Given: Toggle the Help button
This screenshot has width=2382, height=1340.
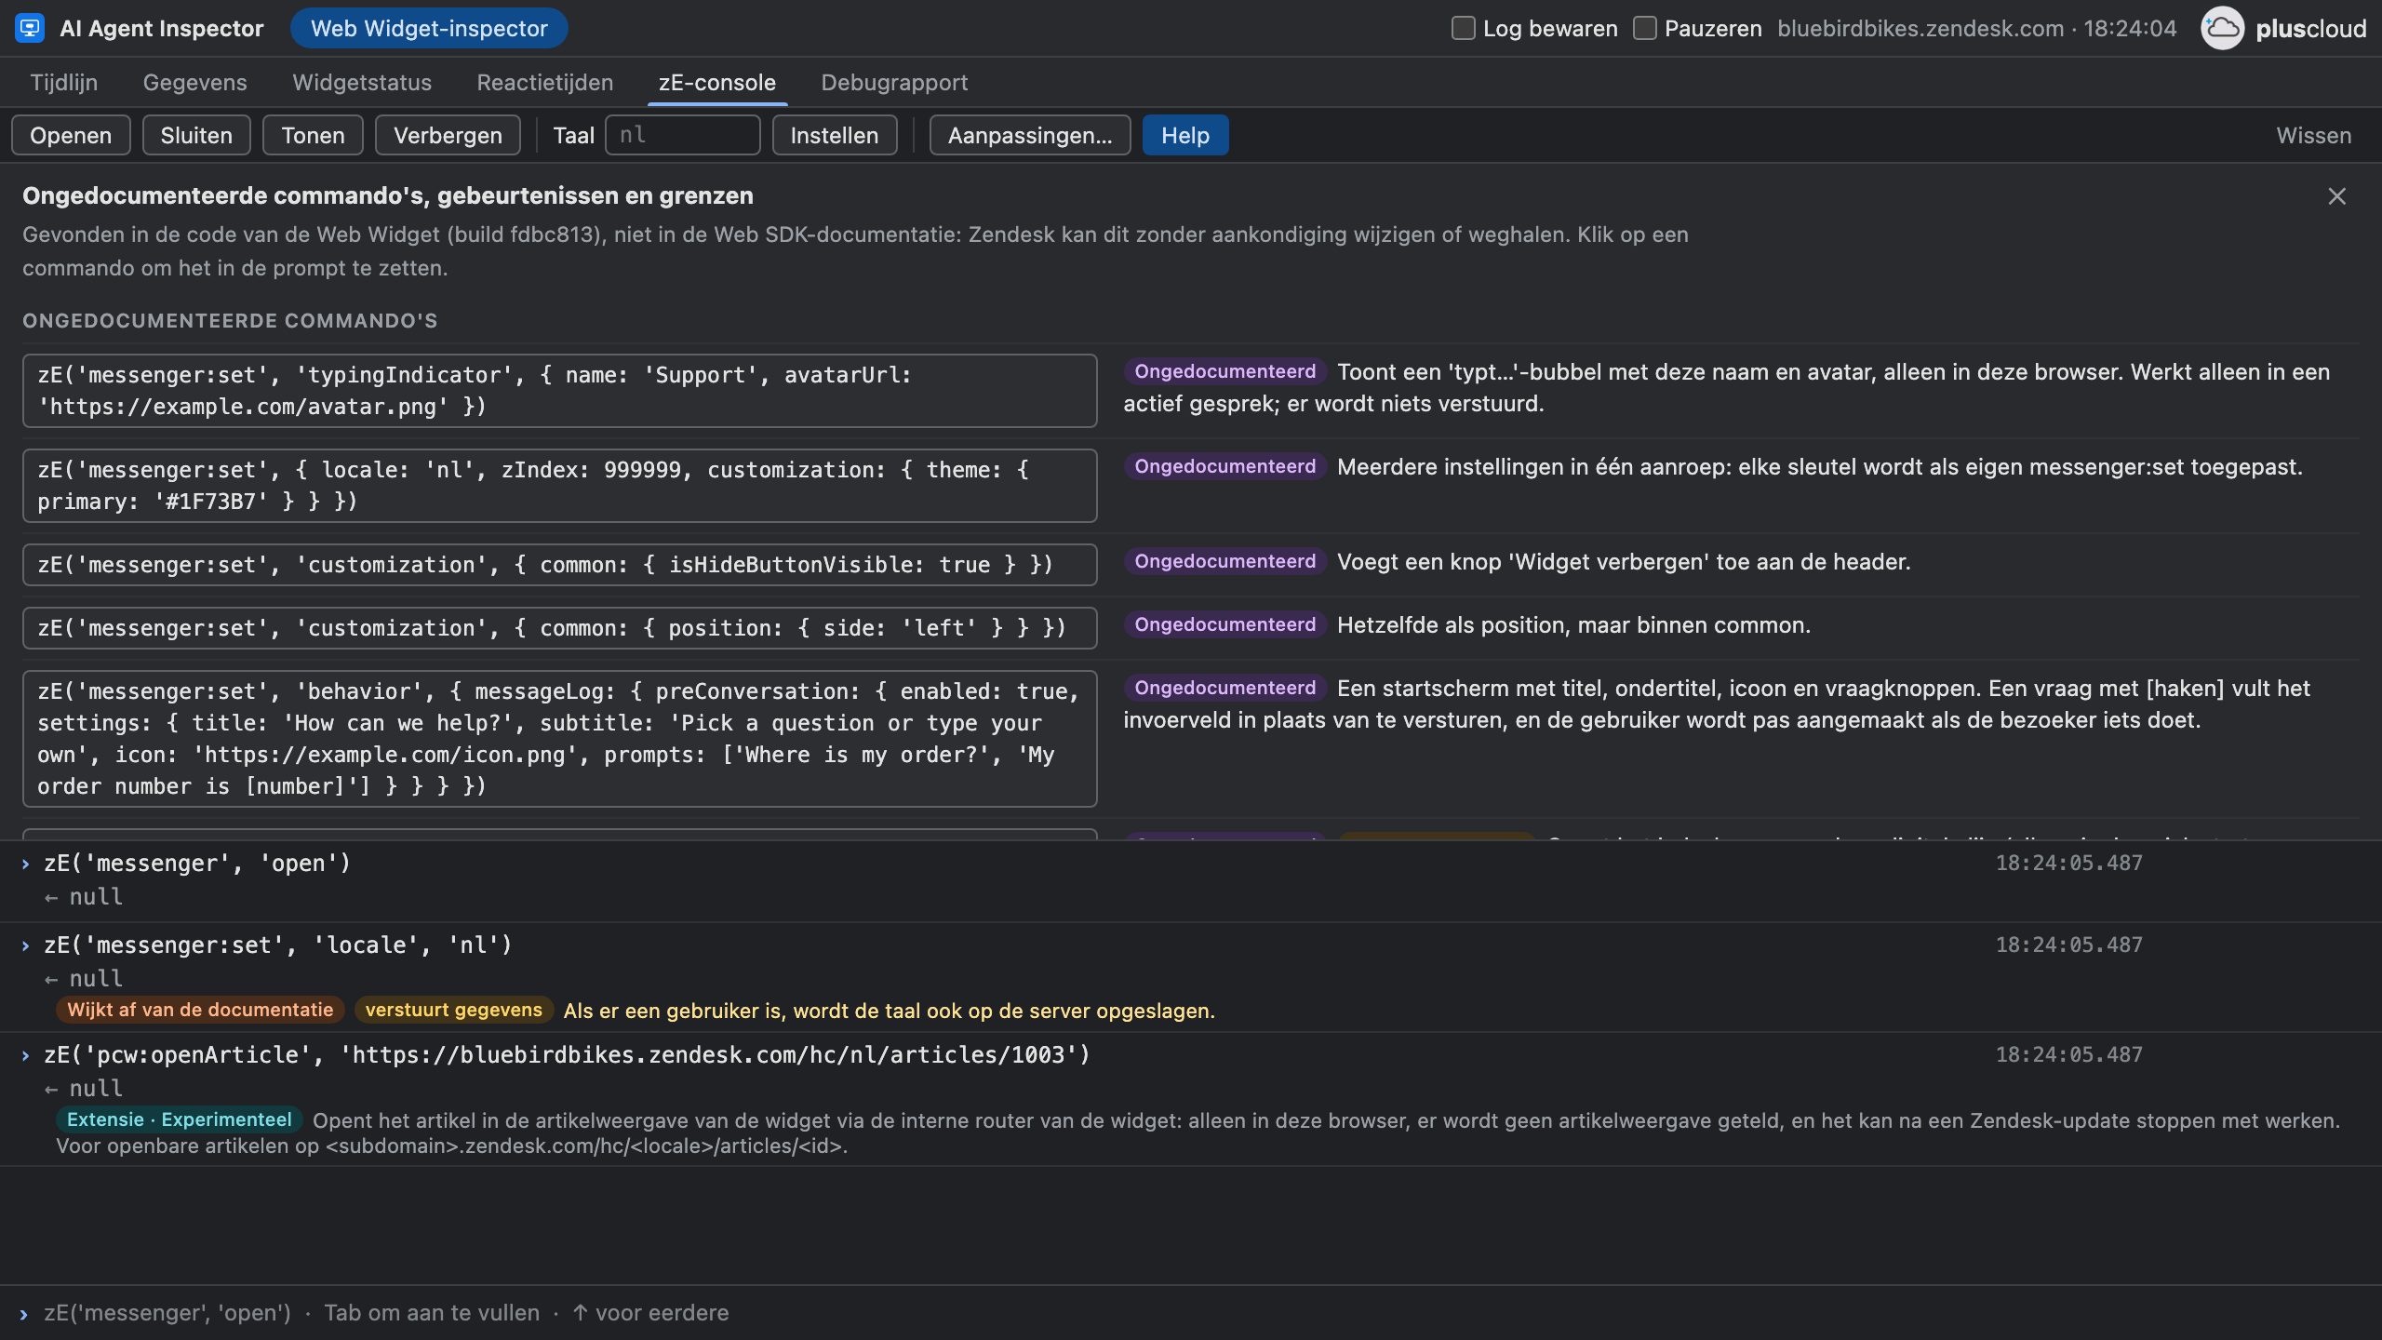Looking at the screenshot, I should tap(1185, 135).
